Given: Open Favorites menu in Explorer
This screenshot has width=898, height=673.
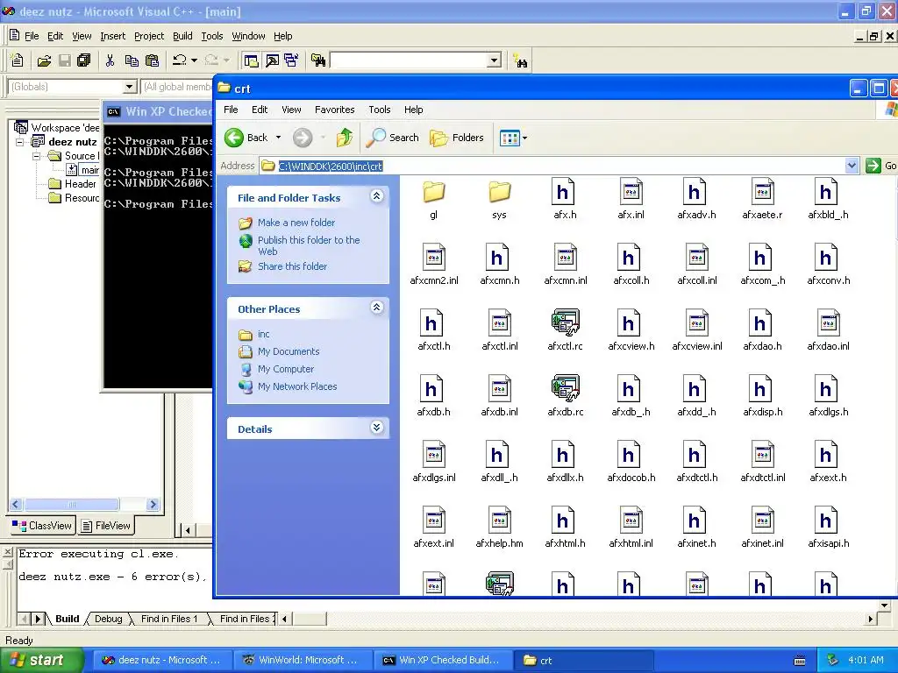Looking at the screenshot, I should (x=334, y=110).
